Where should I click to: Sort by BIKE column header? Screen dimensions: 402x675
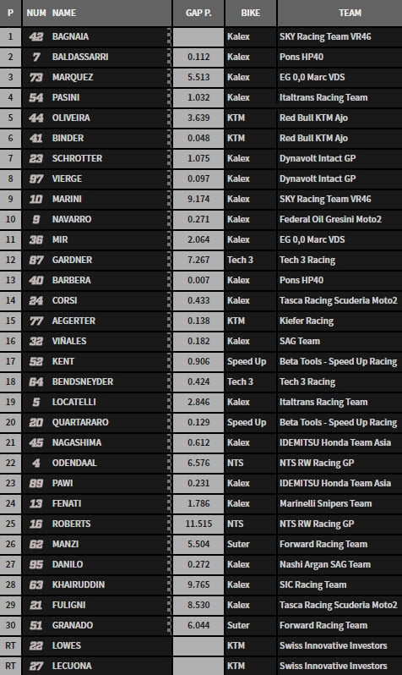coord(251,13)
